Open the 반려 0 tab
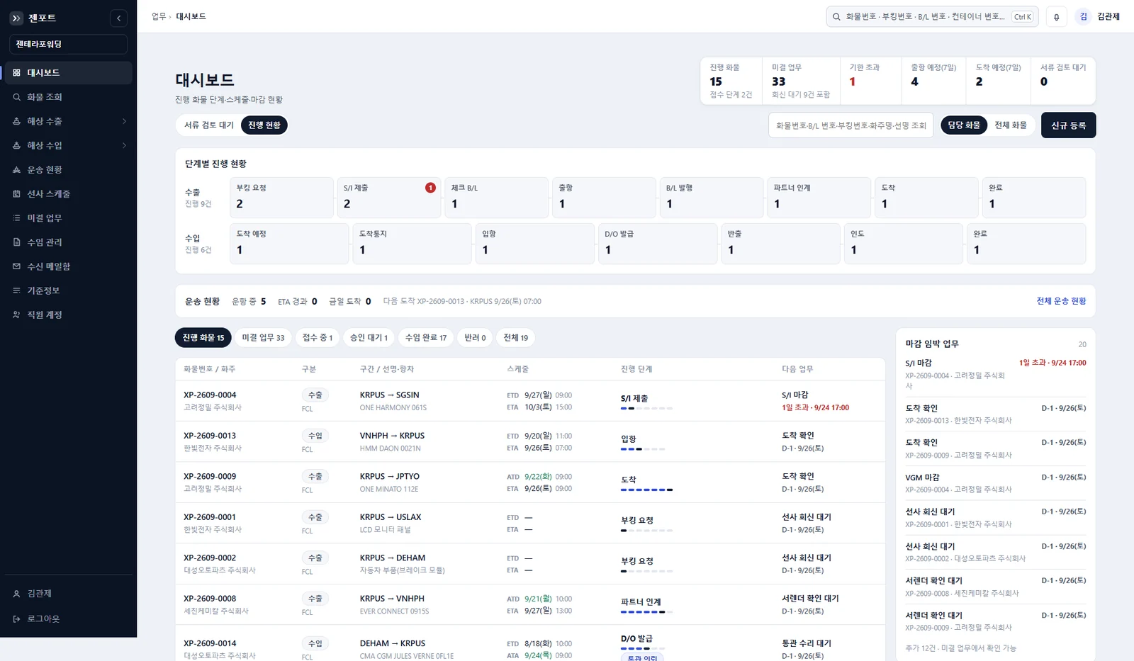 [x=475, y=338]
